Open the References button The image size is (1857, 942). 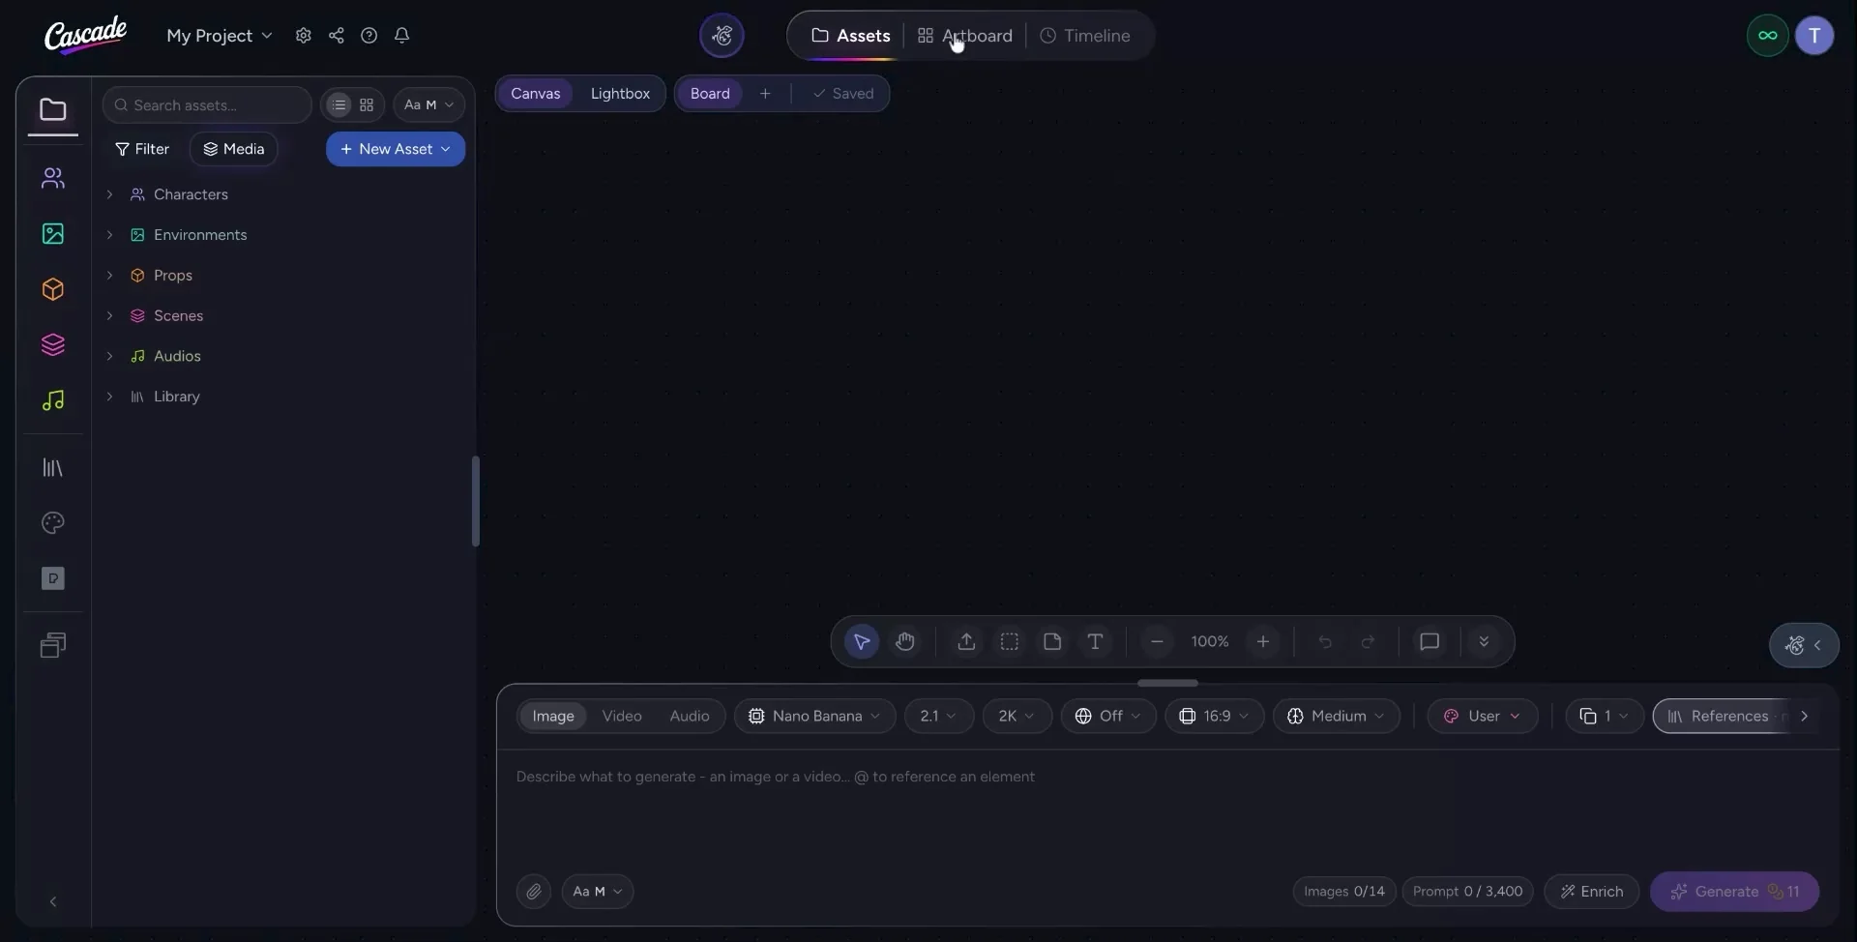pyautogui.click(x=1722, y=717)
